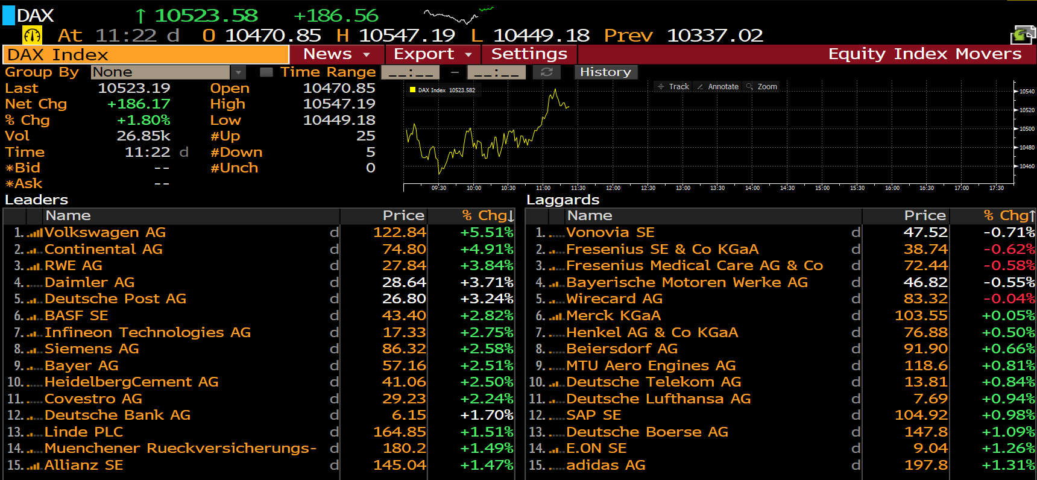The image size is (1037, 480).
Task: Click the green arrow window export icon
Action: [x=1022, y=35]
